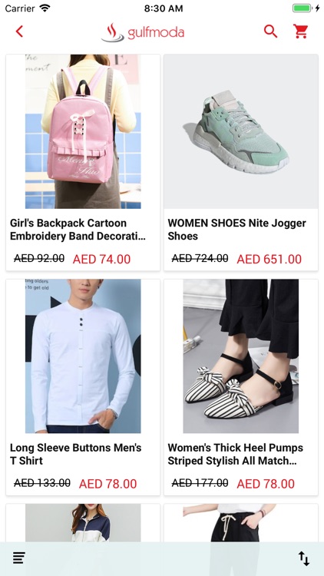Tap the AED 74.00 backpack price
324x576 pixels.
click(x=102, y=259)
